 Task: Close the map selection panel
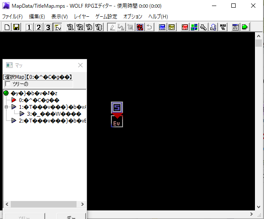[x=80, y=65]
